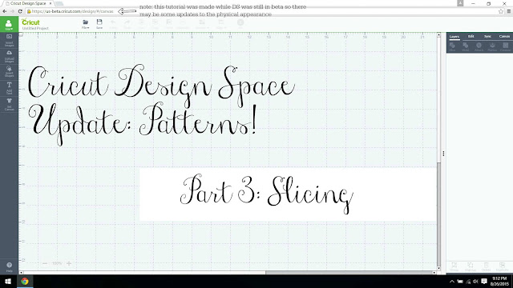Image resolution: width=513 pixels, height=288 pixels.
Task: Click the browser address bar URL
Action: [x=72, y=11]
